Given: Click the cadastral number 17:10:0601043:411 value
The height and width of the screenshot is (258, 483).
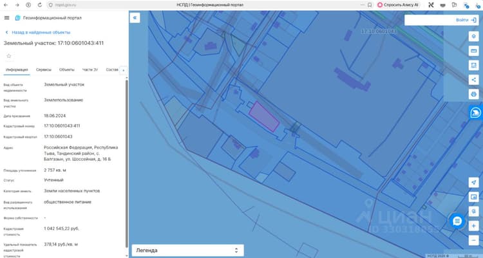Looking at the screenshot, I should (62, 126).
